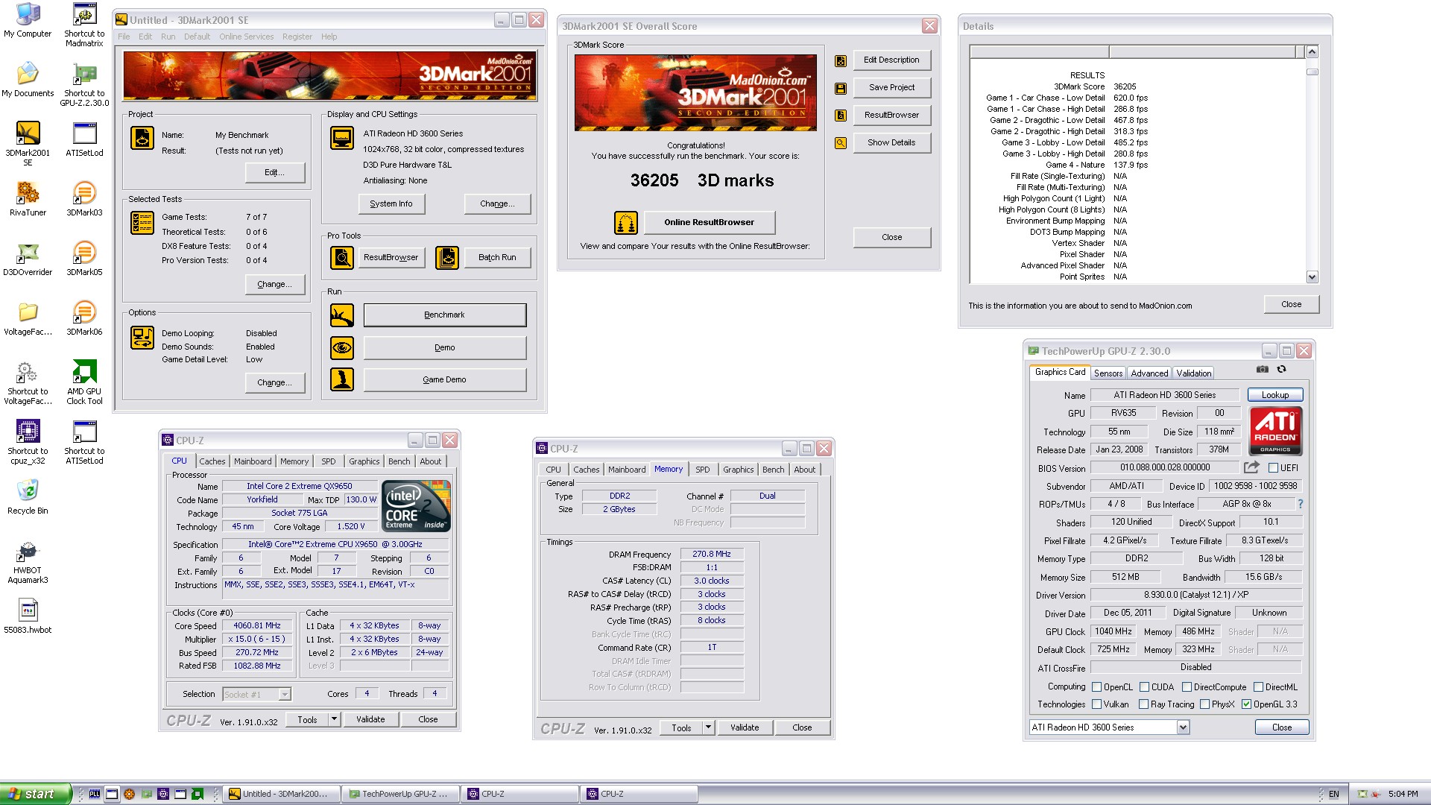The width and height of the screenshot is (1431, 805).
Task: Open 55083.hwbot file icon
Action: click(28, 616)
